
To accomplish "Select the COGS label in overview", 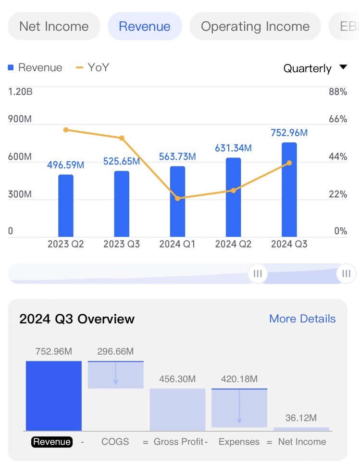I will tap(115, 442).
